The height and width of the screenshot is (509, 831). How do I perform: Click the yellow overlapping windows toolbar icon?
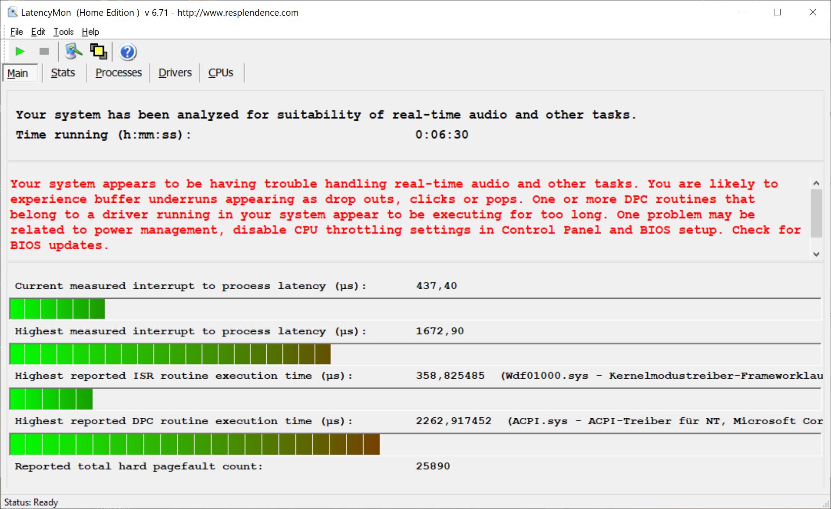click(99, 52)
